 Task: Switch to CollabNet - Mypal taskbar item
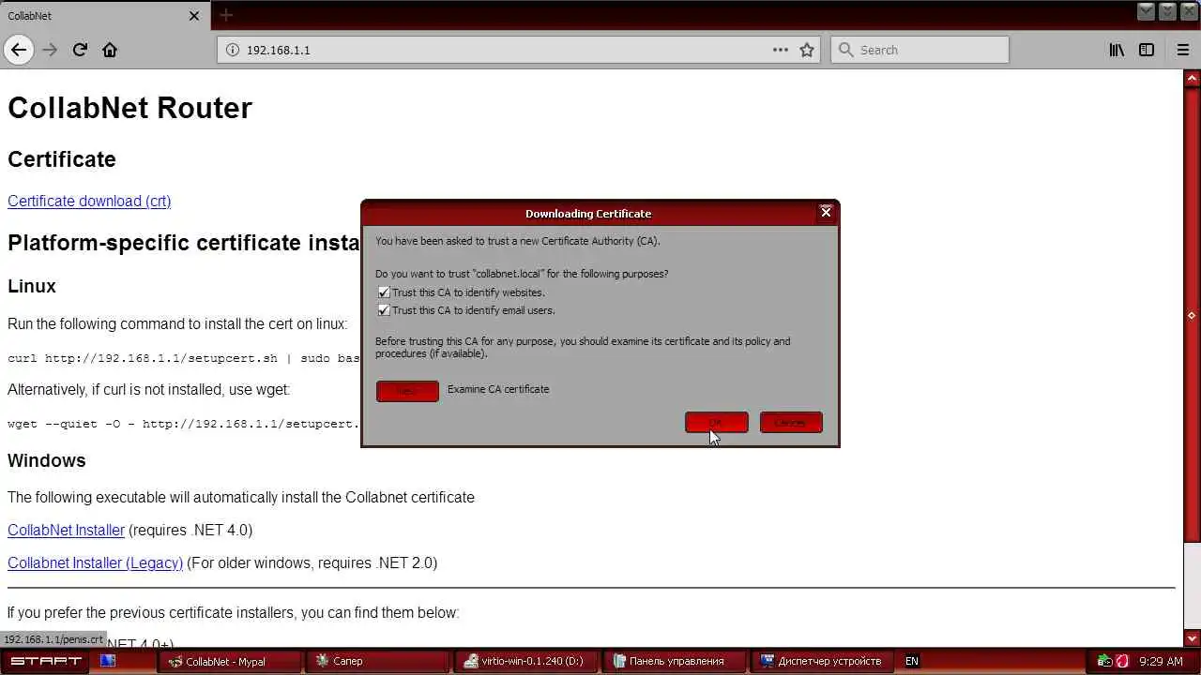coord(231,661)
